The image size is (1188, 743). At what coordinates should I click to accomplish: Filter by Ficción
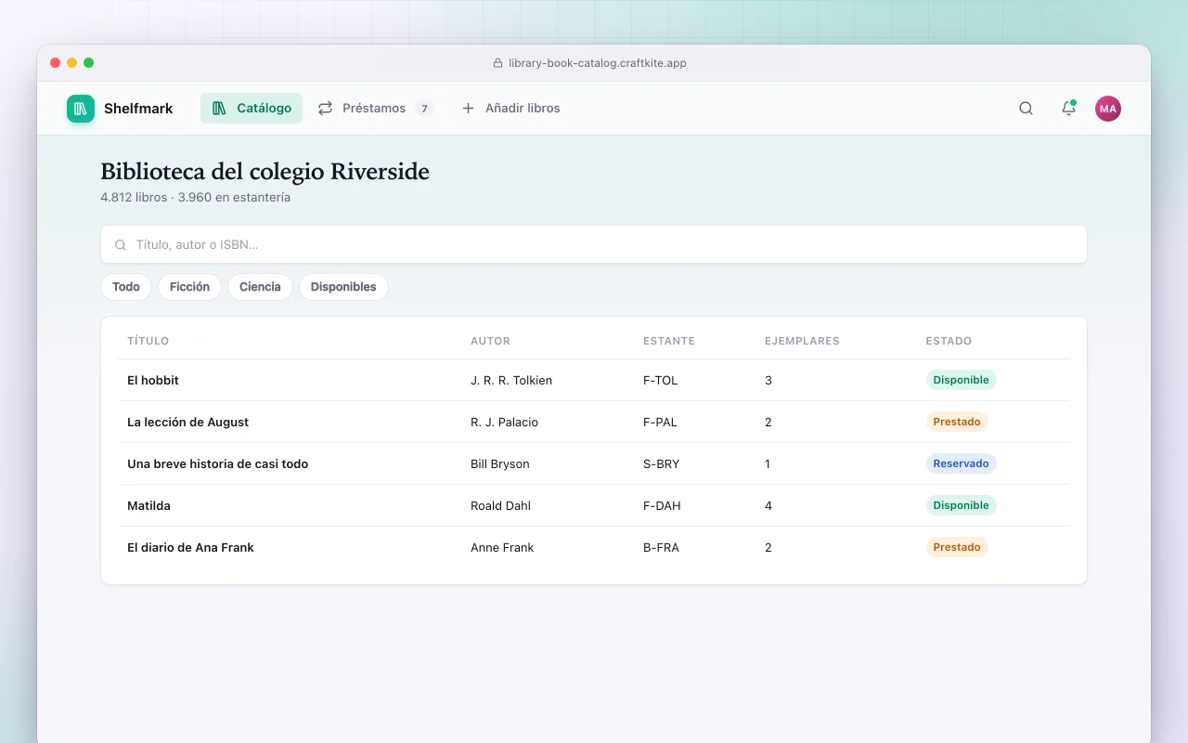(189, 287)
